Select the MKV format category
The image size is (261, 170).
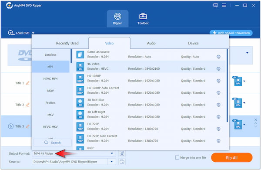pos(50,115)
